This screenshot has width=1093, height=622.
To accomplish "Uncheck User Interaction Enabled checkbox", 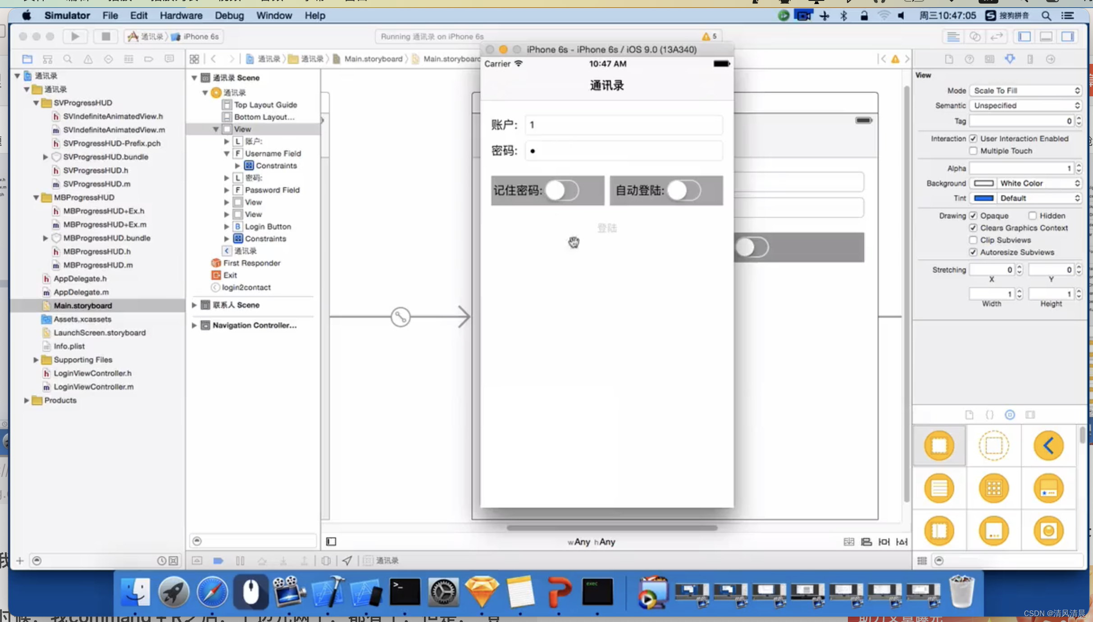I will [x=973, y=139].
